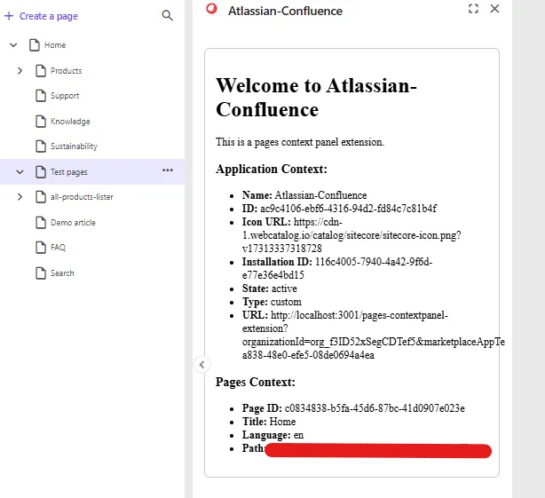Click the Home page document icon
545x498 pixels.
(34, 45)
